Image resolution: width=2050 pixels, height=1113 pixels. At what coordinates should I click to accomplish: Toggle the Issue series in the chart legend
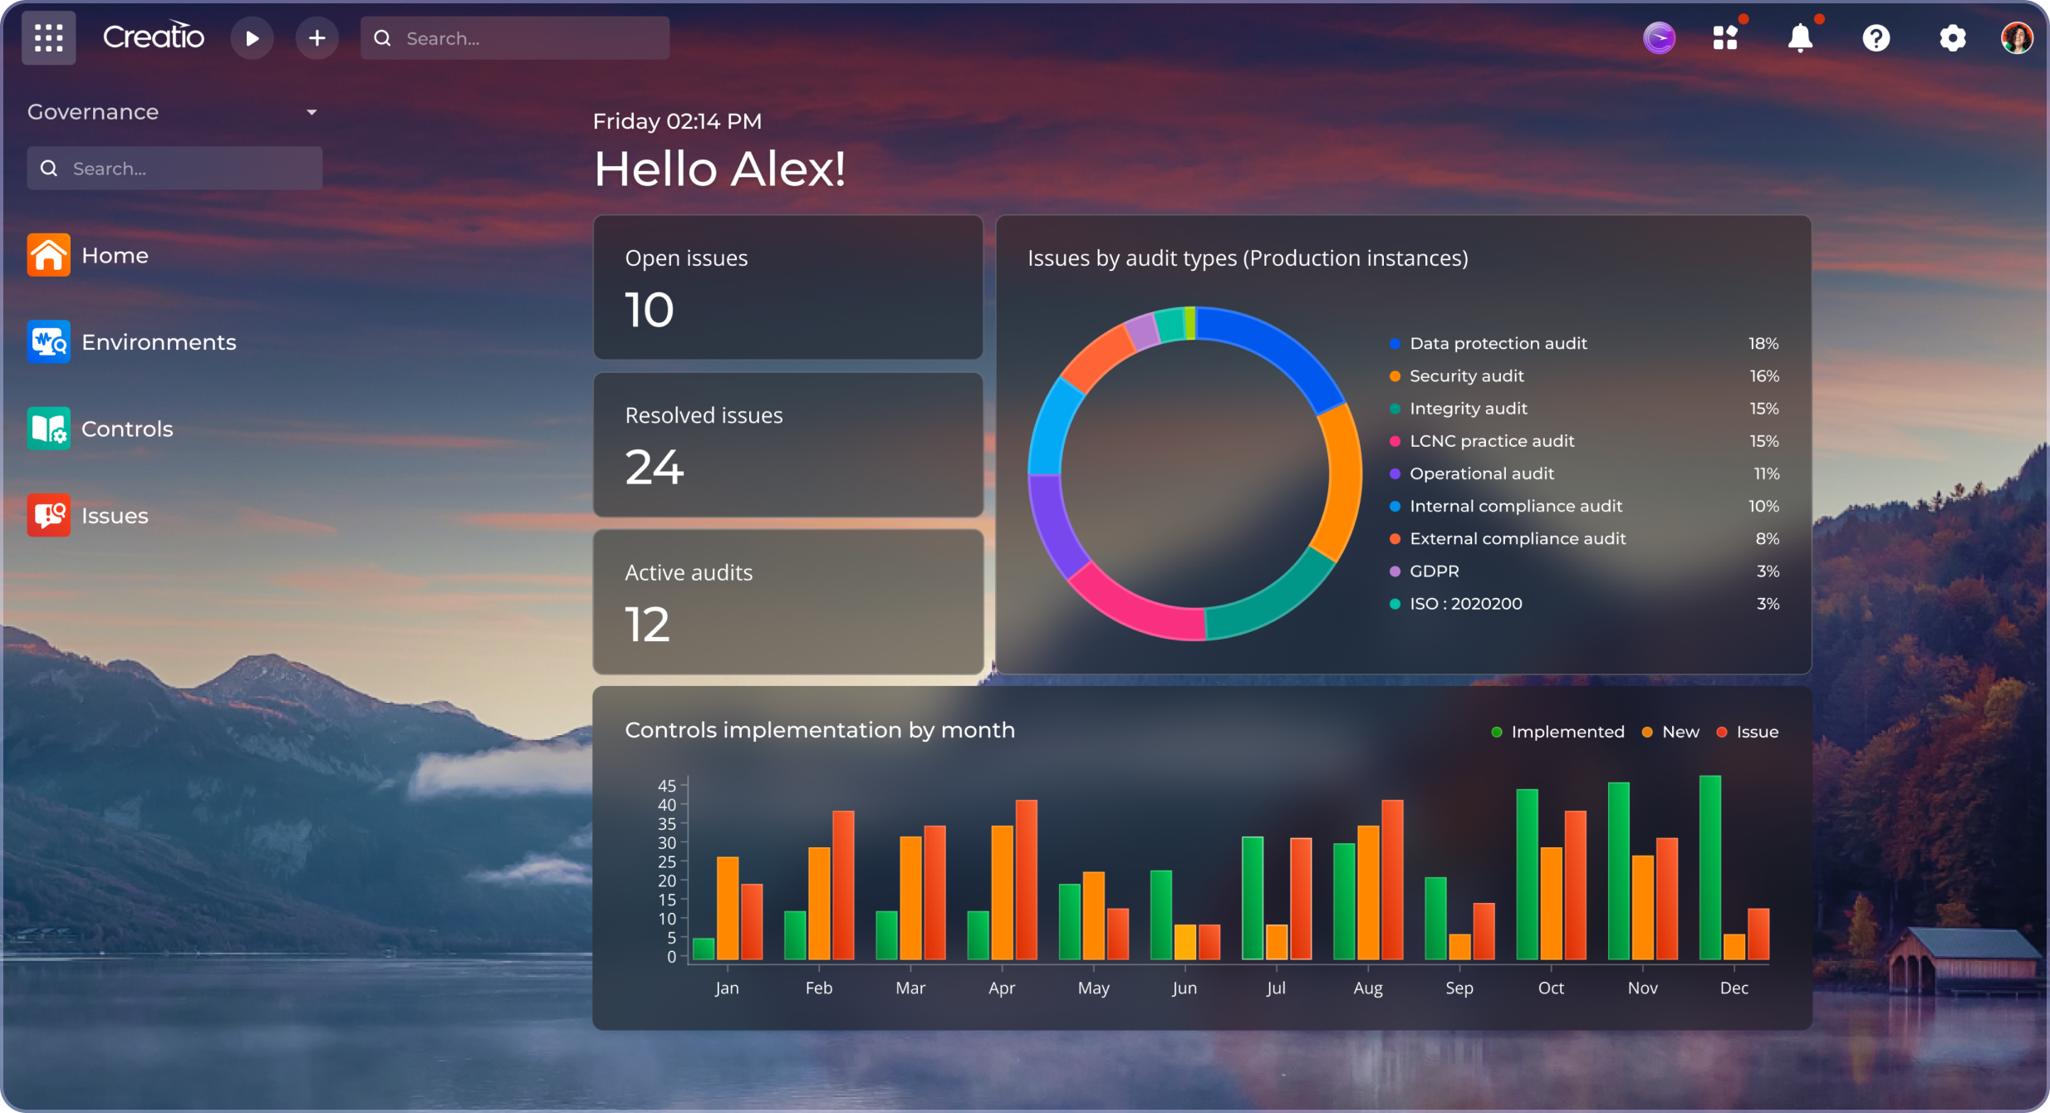(1748, 731)
